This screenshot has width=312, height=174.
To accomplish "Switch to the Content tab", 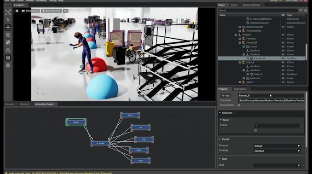I will [x=24, y=104].
